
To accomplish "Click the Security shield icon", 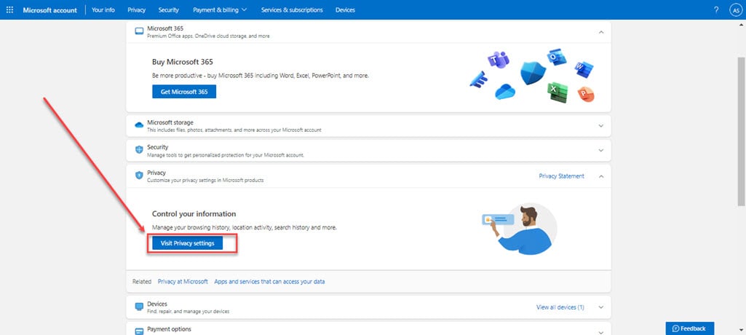I will (x=139, y=149).
